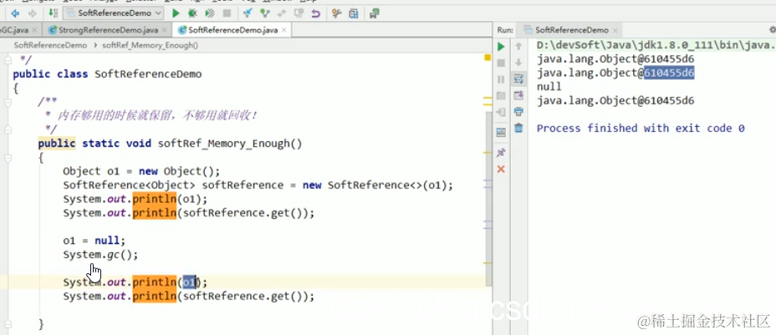
Task: Click the first java.lang.Object@610455d6 console line
Action: (615, 58)
